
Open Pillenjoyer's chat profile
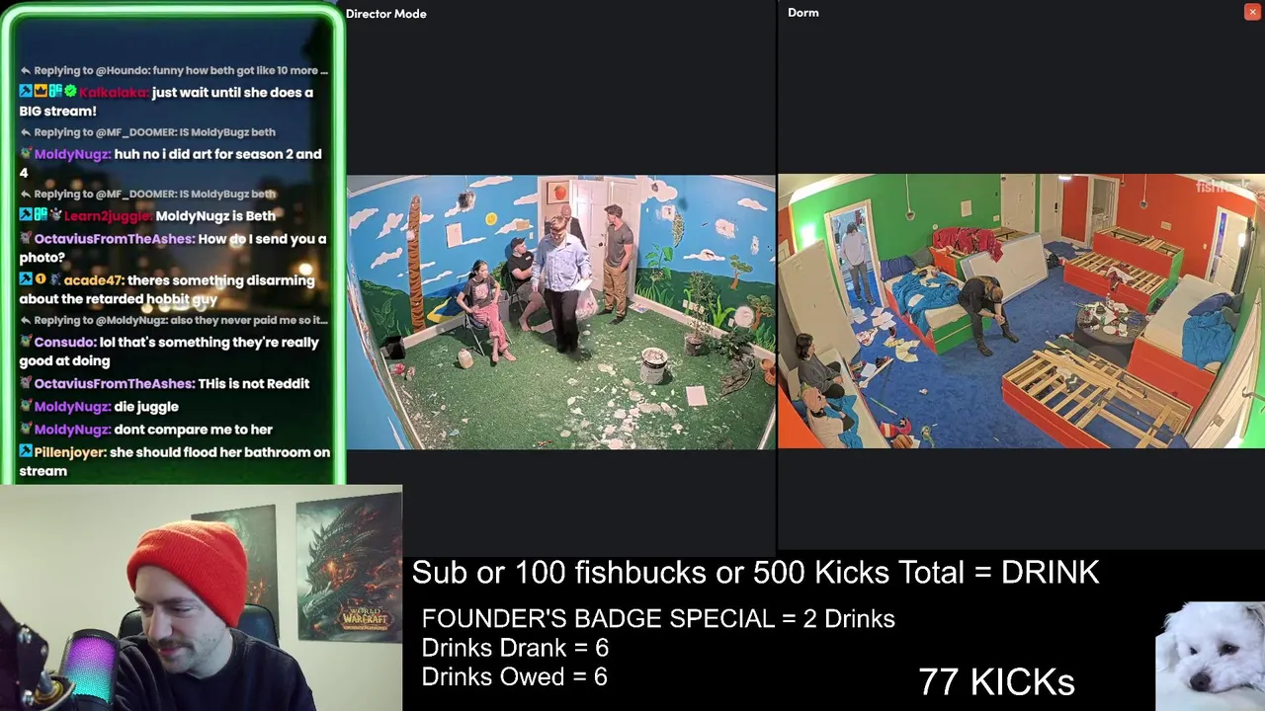tap(70, 452)
